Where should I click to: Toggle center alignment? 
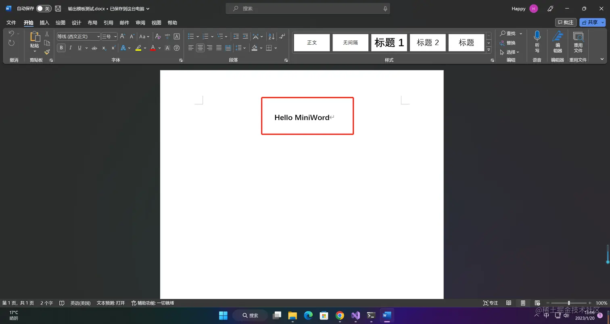(x=200, y=48)
